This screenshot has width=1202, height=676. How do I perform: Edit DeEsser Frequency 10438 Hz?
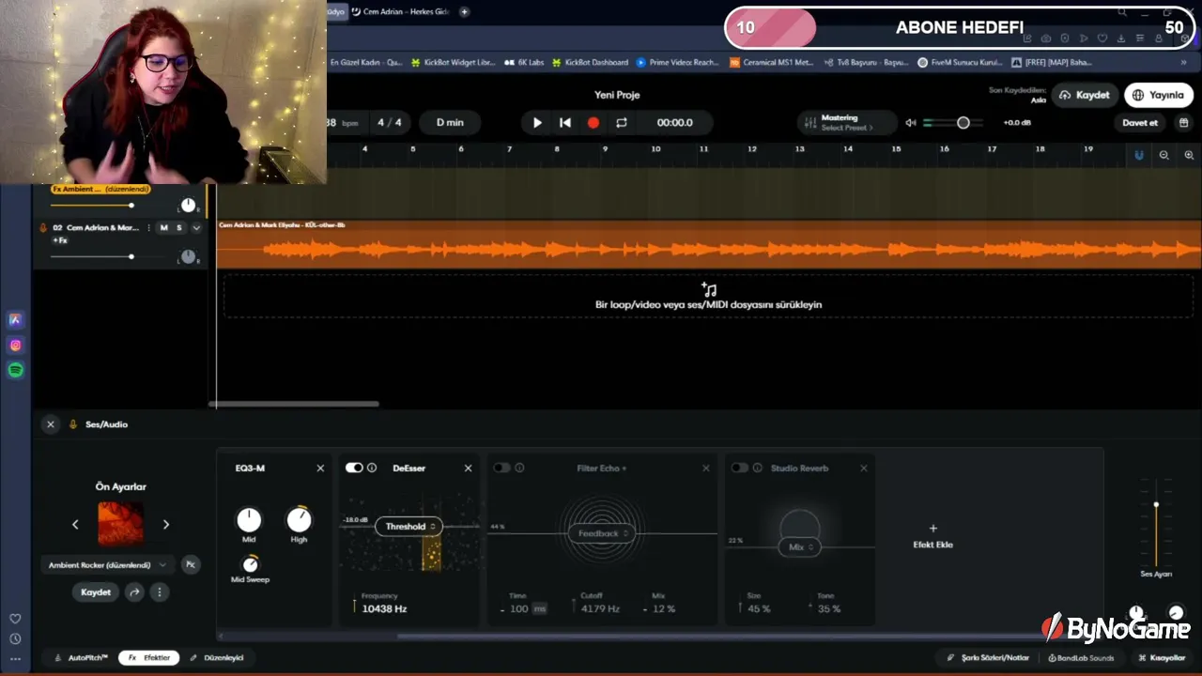tap(384, 608)
